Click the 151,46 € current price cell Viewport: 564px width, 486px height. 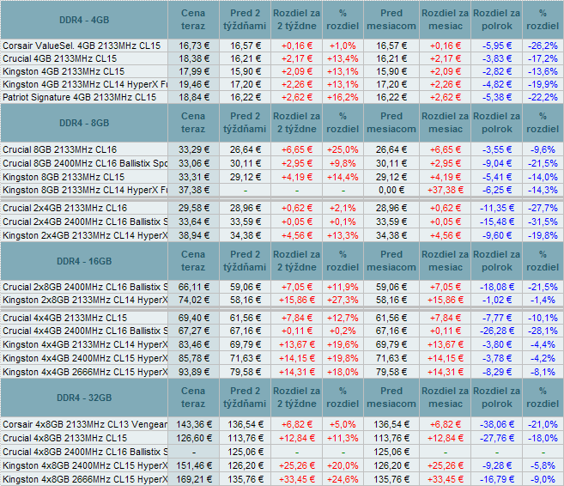click(x=193, y=465)
